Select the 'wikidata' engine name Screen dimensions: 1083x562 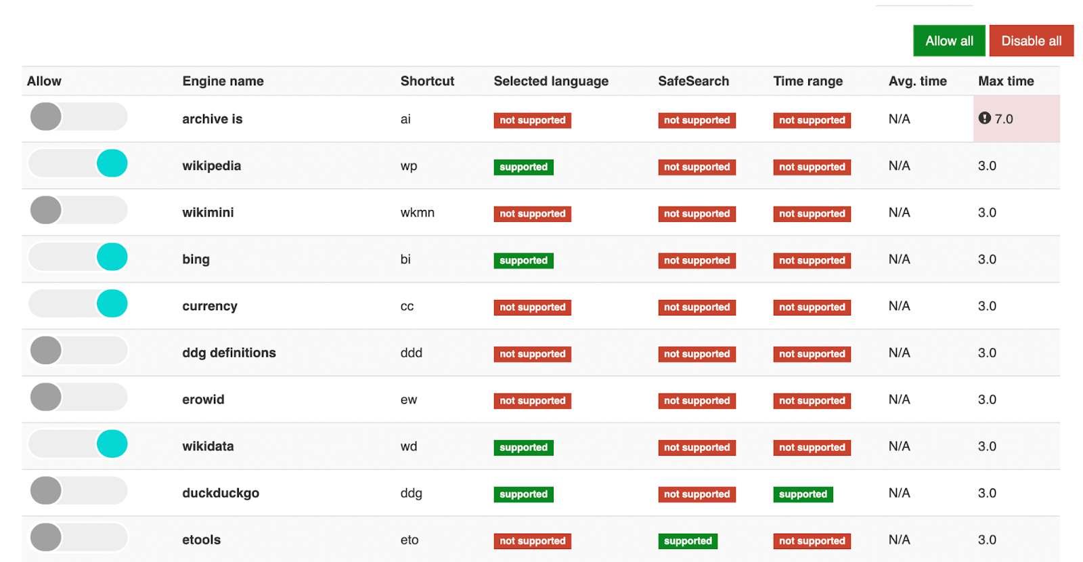[208, 446]
